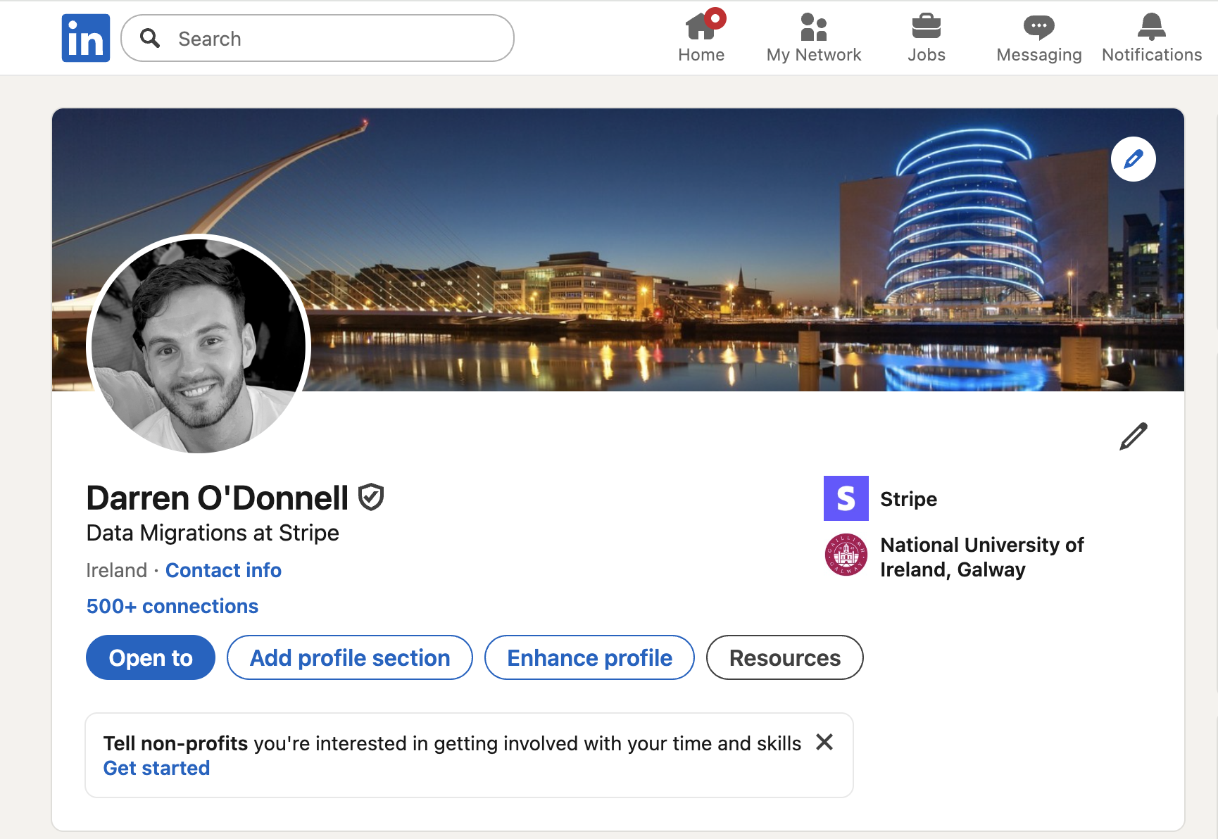Open the Jobs briefcase icon

pyautogui.click(x=927, y=28)
